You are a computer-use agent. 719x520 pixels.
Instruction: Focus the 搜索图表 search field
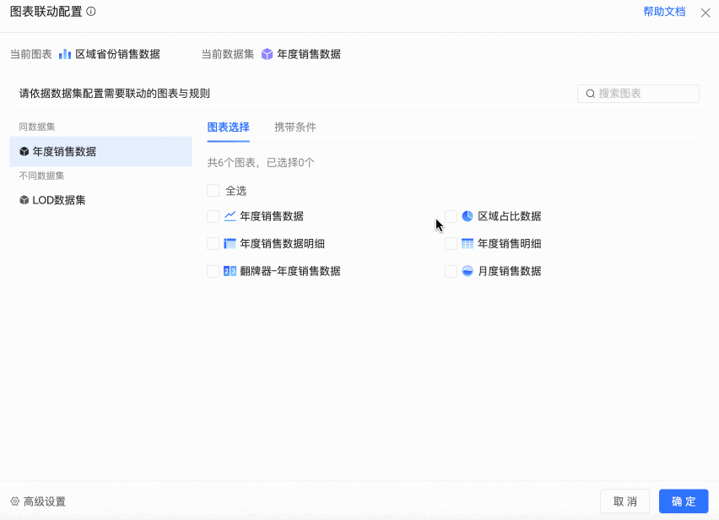(x=638, y=94)
